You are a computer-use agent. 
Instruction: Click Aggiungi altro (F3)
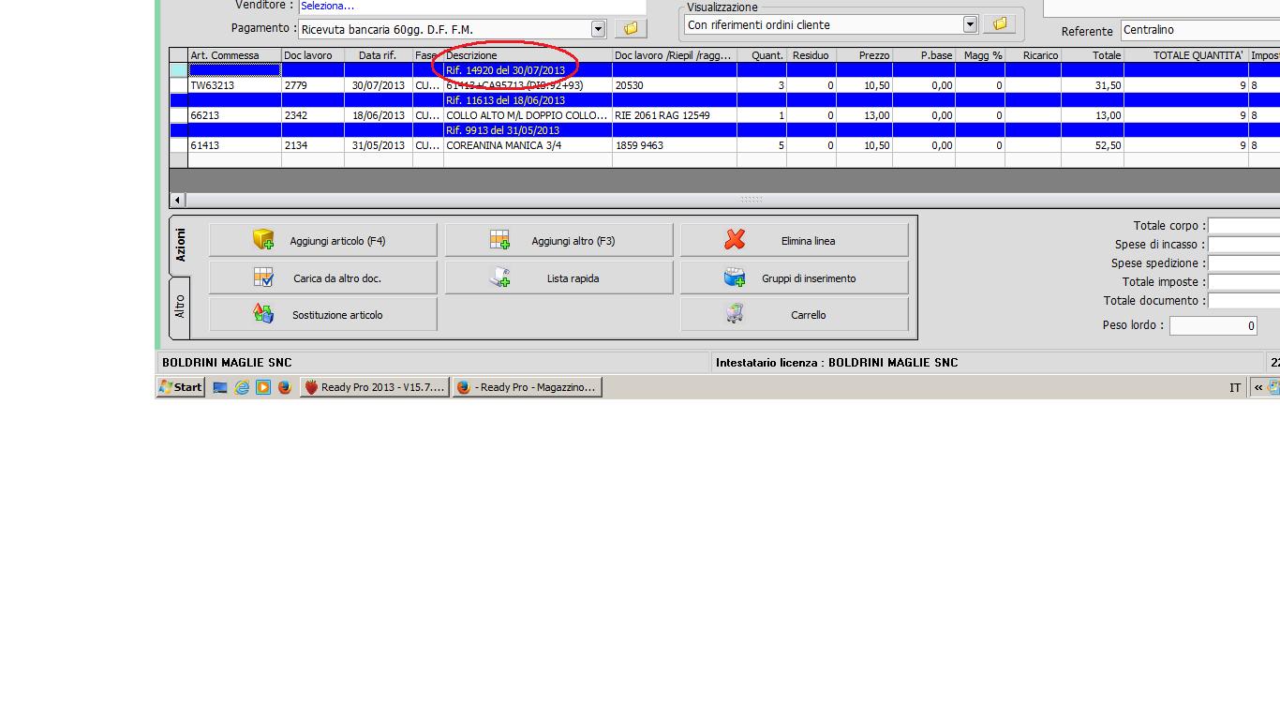click(x=559, y=241)
